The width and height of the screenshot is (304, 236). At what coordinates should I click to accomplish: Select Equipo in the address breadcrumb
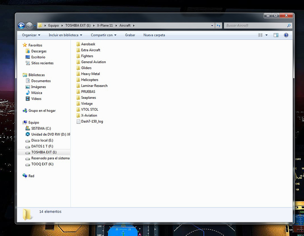coord(53,25)
